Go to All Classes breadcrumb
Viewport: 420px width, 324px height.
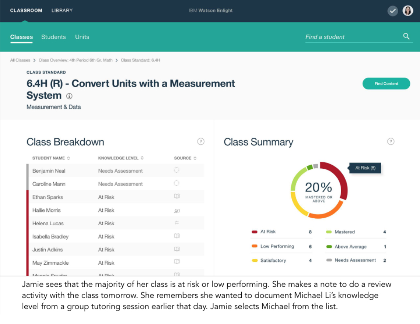tap(20, 60)
